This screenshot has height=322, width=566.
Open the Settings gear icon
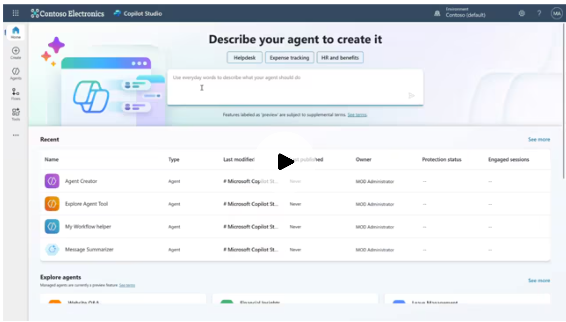[x=521, y=13]
